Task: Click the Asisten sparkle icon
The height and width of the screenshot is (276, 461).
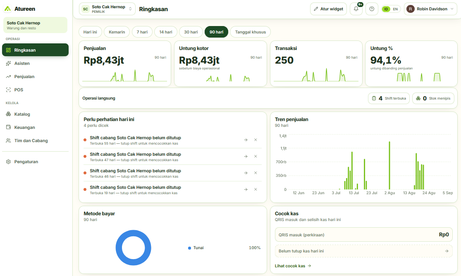Action: (x=9, y=63)
